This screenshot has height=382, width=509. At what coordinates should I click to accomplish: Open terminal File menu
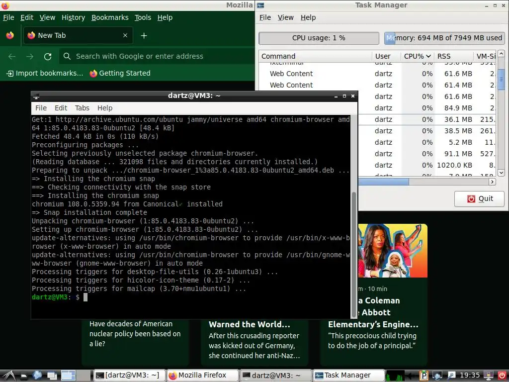[41, 108]
